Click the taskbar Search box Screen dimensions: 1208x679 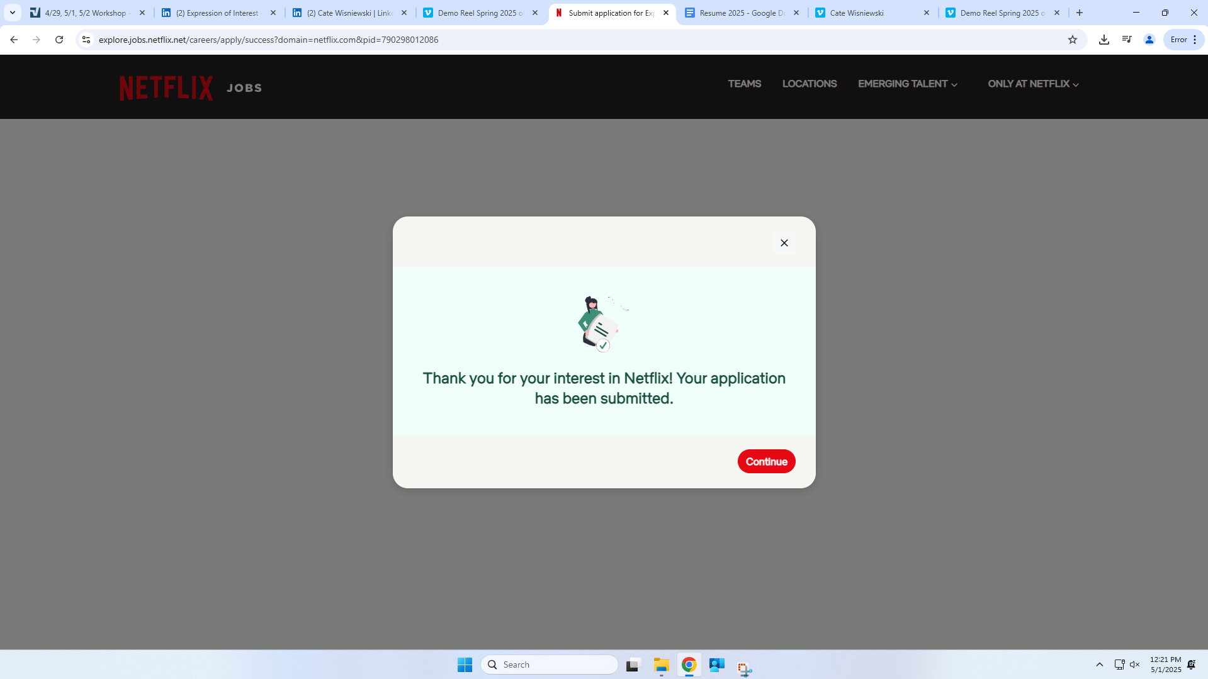tap(550, 665)
